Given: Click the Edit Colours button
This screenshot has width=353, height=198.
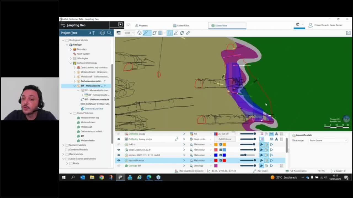Looking at the screenshot, I should 225,139.
